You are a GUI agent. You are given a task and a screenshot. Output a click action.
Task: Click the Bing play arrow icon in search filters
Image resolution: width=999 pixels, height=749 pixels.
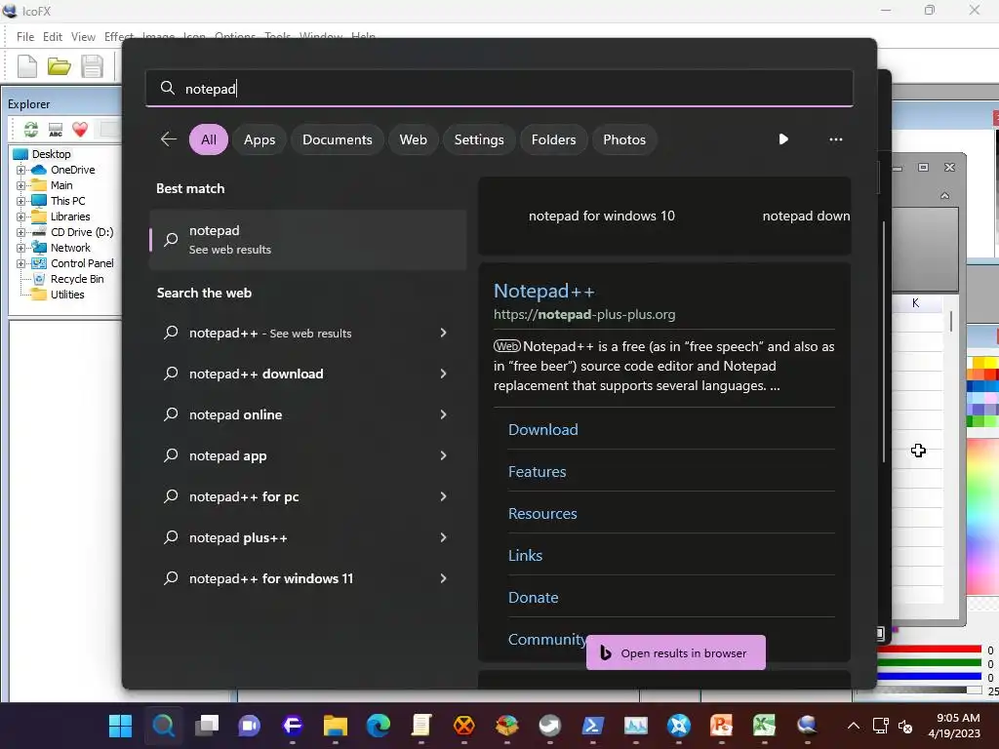[783, 139]
